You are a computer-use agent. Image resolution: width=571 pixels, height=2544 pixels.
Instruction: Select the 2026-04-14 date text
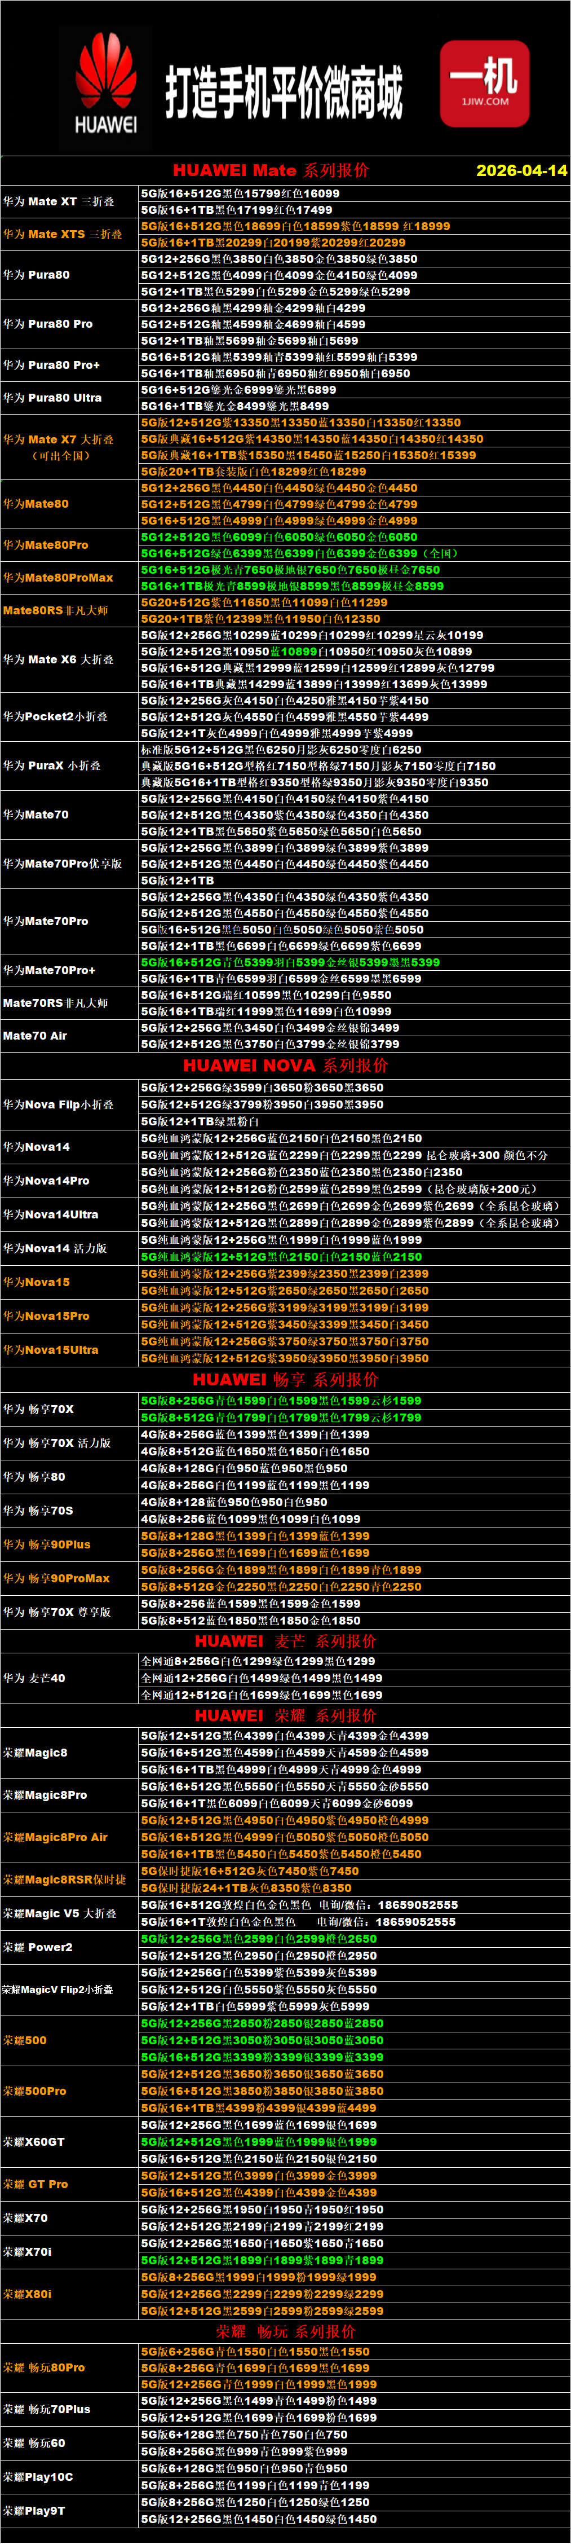click(521, 170)
